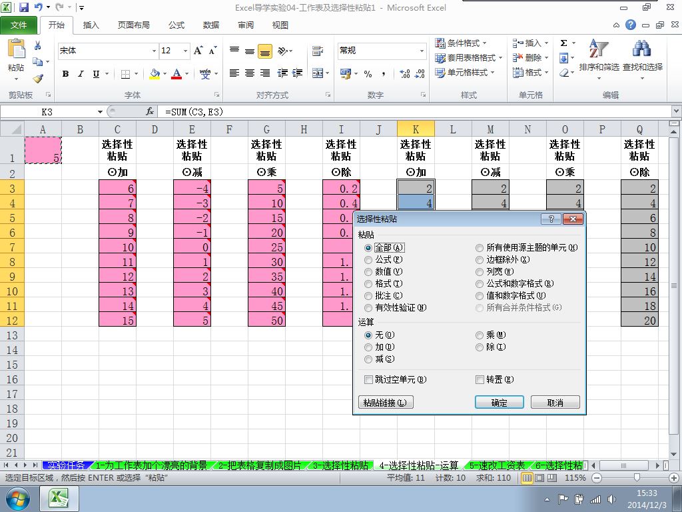Viewport: 682px width, 512px height.
Task: Close the 选择性粘贴 dialog
Action: [x=572, y=219]
